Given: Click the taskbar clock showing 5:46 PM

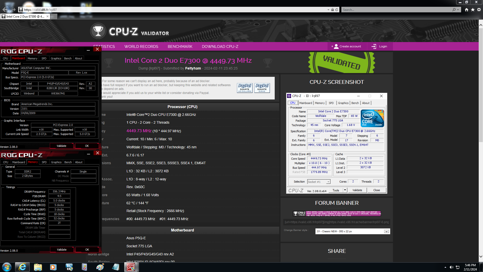Looking at the screenshot, I should [470, 267].
